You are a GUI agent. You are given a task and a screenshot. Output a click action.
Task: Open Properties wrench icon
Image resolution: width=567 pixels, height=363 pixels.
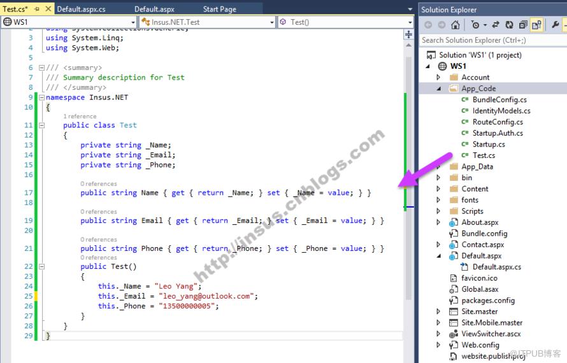click(x=555, y=25)
